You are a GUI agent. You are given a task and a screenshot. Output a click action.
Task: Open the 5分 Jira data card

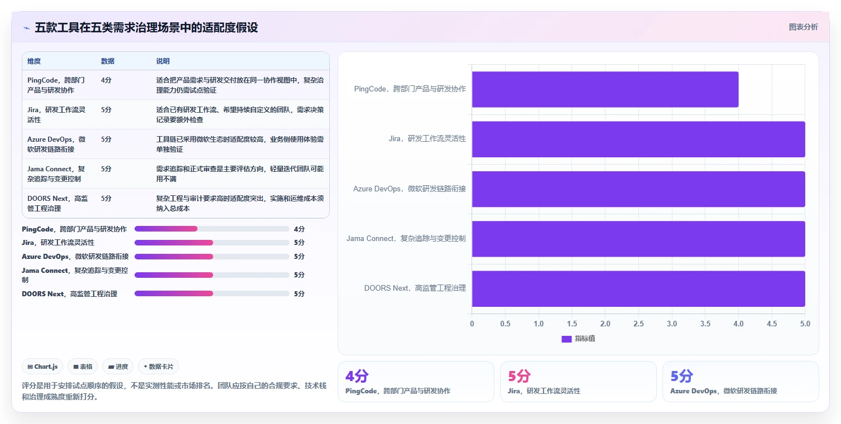[578, 382]
